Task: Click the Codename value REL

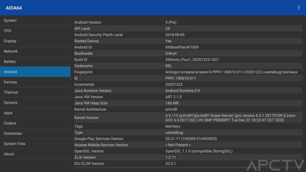Action: (169, 66)
